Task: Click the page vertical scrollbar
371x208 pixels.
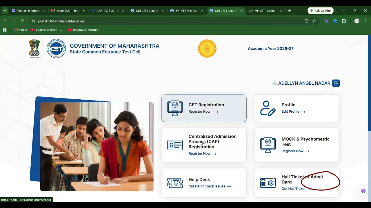Action: pos(369,84)
